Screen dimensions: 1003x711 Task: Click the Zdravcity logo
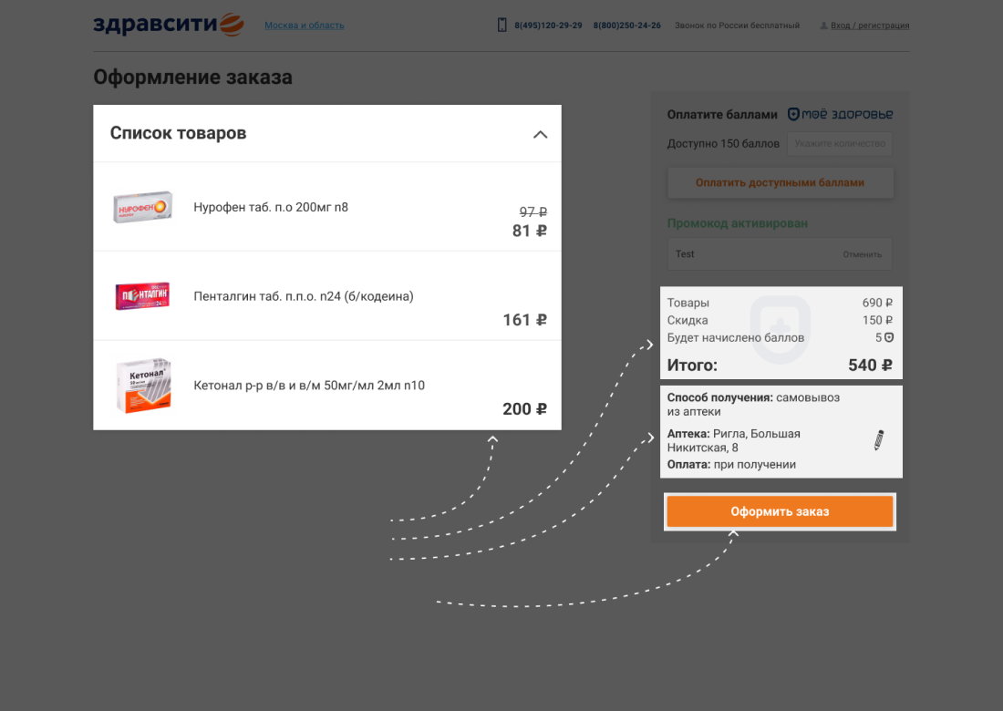point(169,25)
